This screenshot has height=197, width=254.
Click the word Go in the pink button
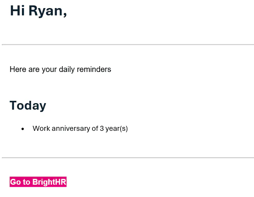pyautogui.click(x=15, y=182)
